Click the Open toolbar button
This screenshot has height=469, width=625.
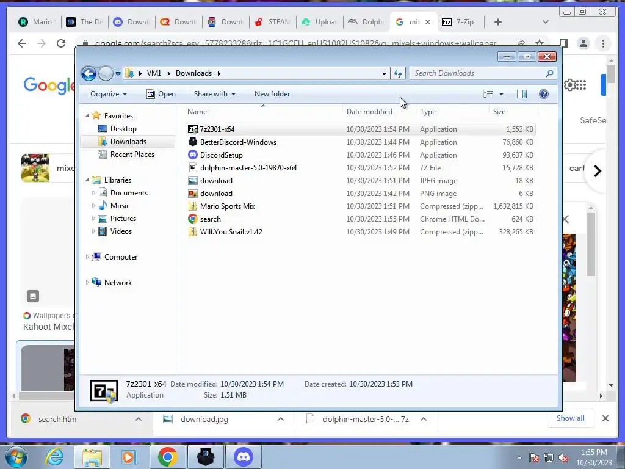(161, 94)
